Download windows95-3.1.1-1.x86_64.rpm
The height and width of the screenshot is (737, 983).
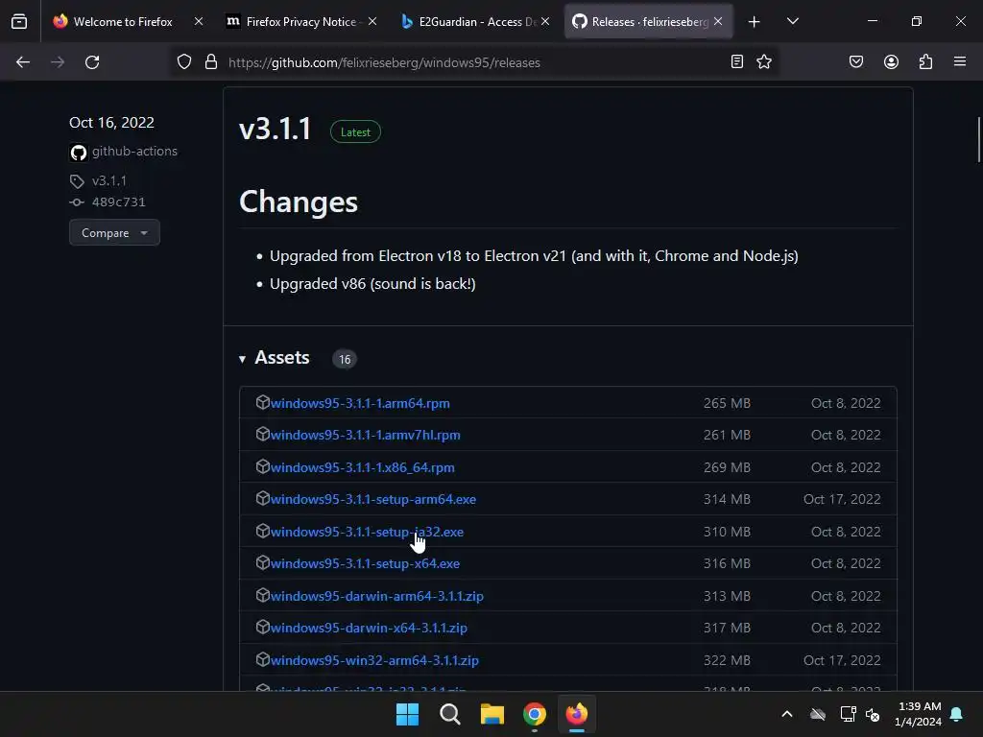coord(362,467)
